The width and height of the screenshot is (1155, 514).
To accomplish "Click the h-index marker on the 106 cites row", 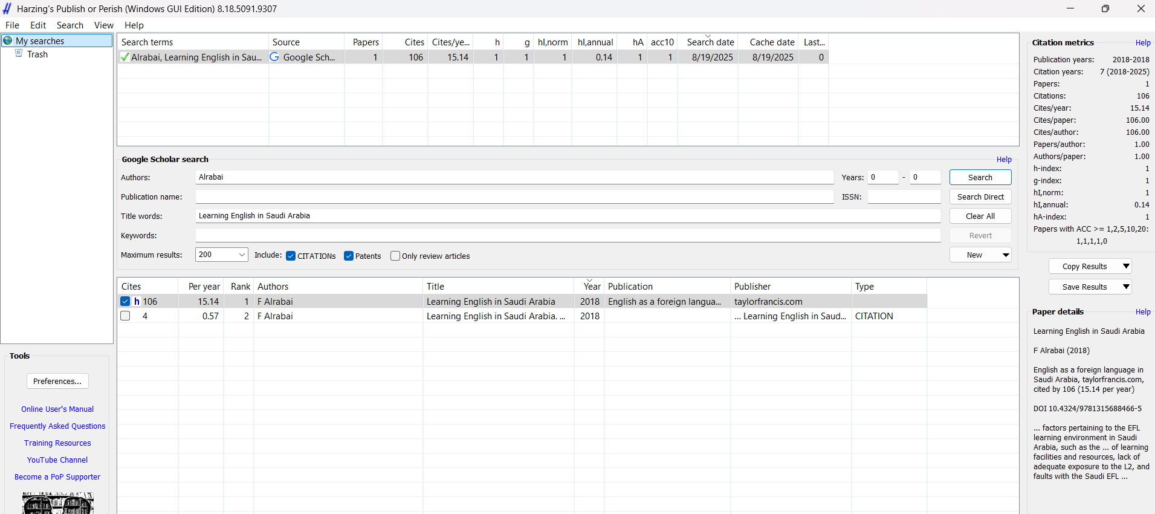I will pos(137,301).
